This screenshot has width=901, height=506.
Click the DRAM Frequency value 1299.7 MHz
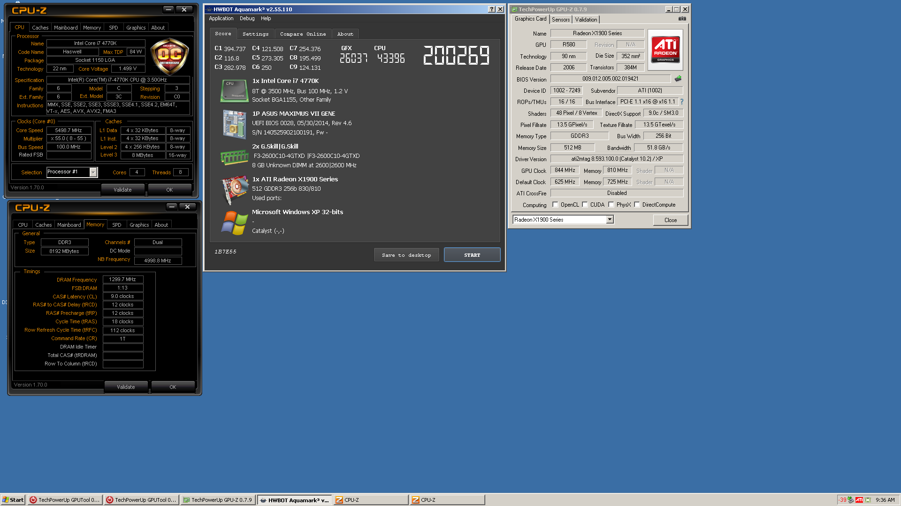[x=123, y=279]
